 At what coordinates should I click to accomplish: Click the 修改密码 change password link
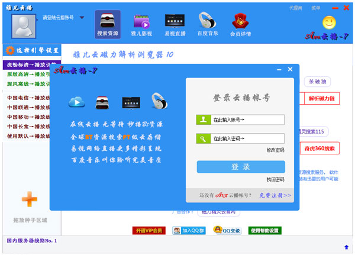[275, 150]
